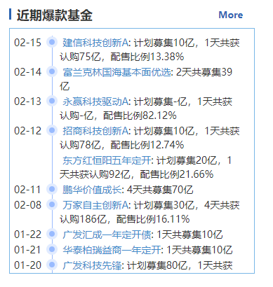Image resolution: width=273 pixels, height=287 pixels.
Task: Click the 02-11 timeline dot
Action: click(52, 189)
